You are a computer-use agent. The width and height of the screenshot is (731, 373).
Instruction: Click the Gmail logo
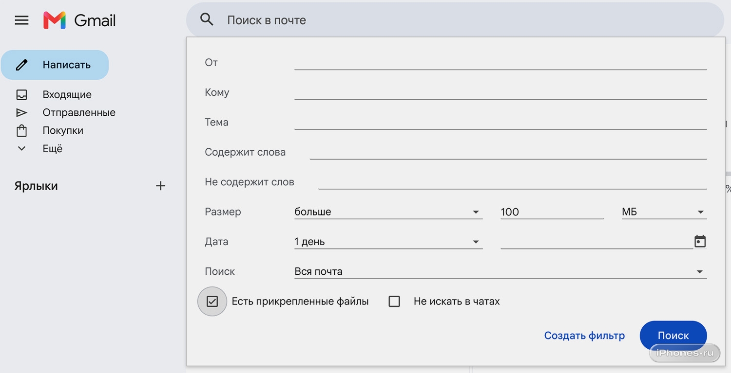pos(79,20)
